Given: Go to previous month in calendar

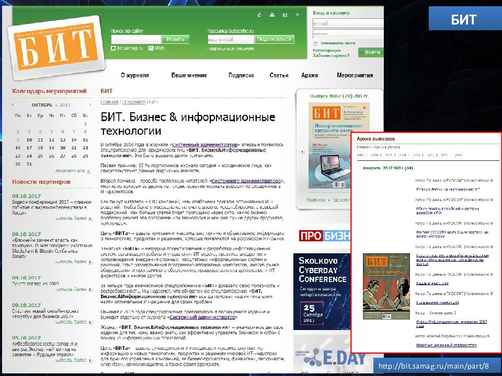Looking at the screenshot, I should click(x=13, y=104).
